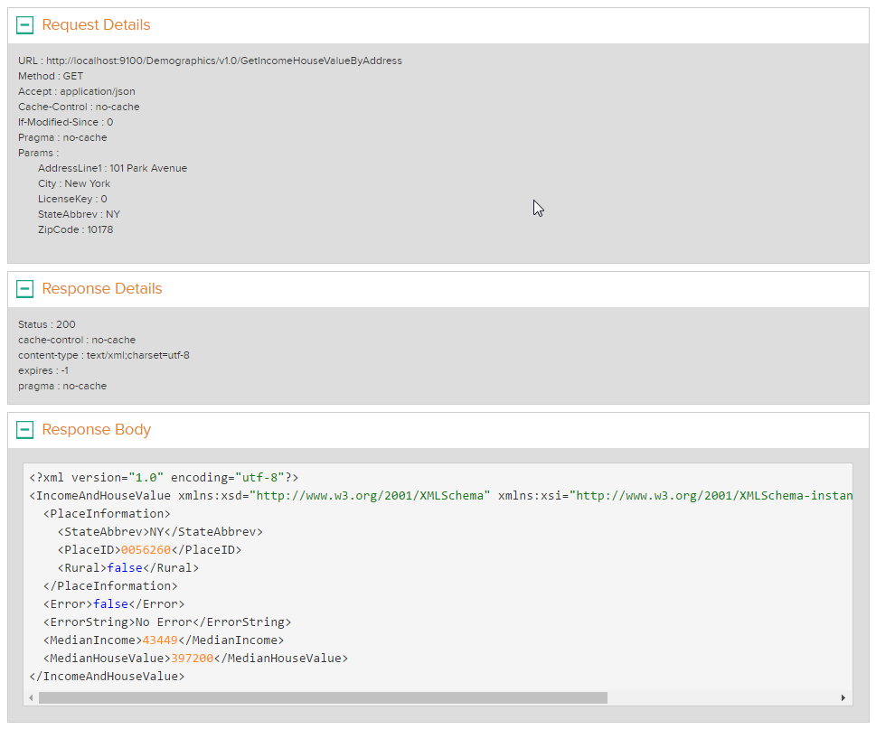Toggle the Response Body panel collapsed state

click(x=25, y=429)
